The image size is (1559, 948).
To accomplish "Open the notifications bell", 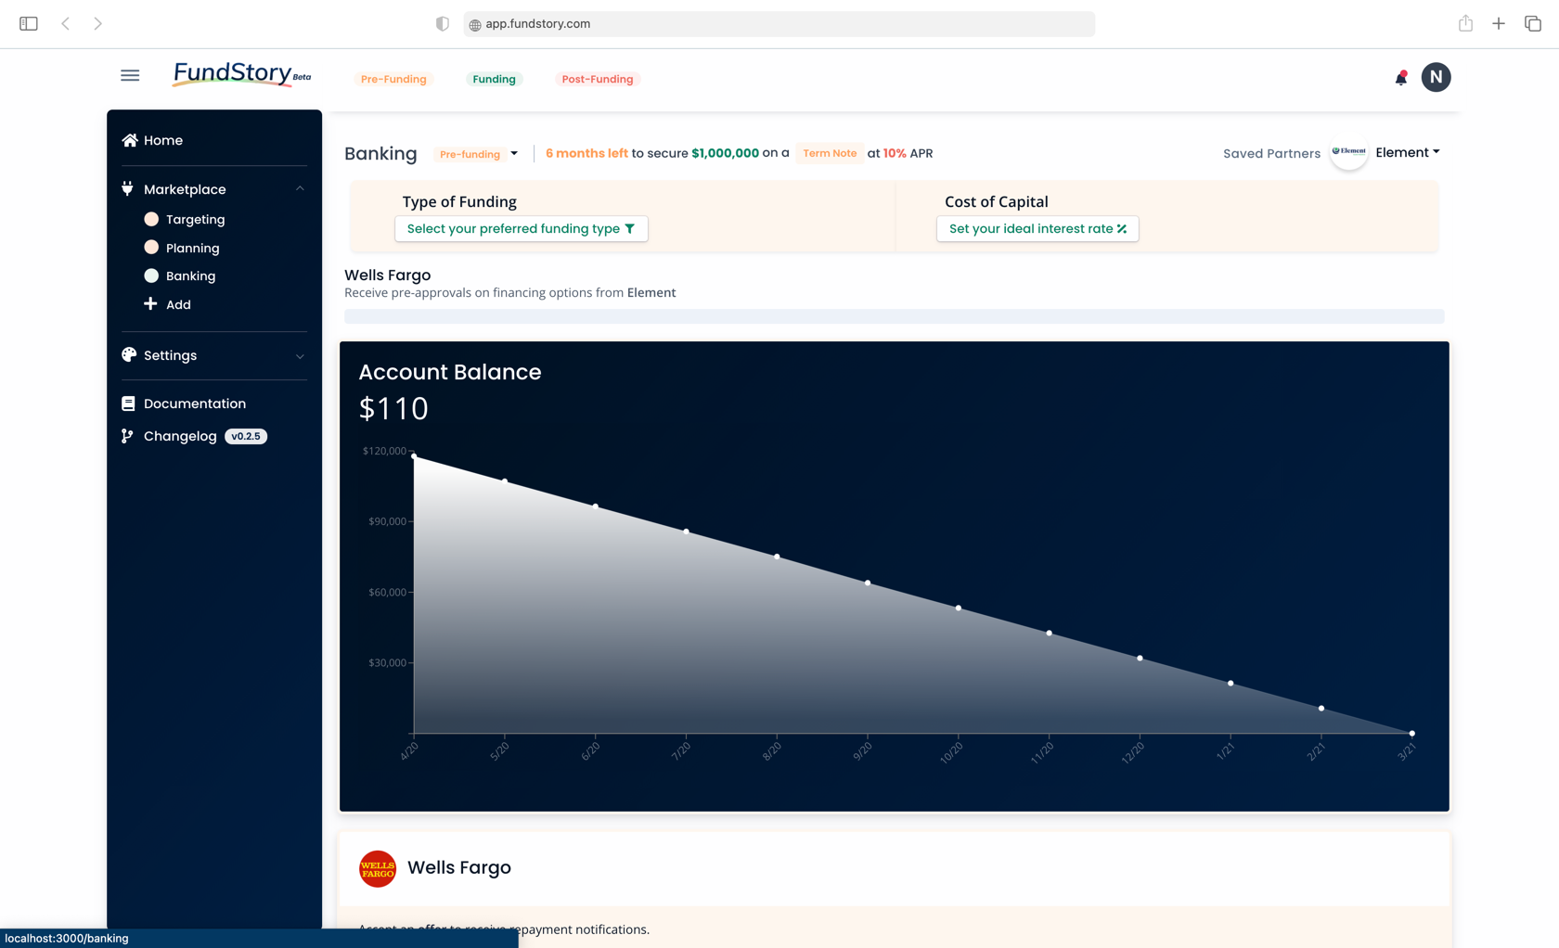I will (x=1400, y=78).
